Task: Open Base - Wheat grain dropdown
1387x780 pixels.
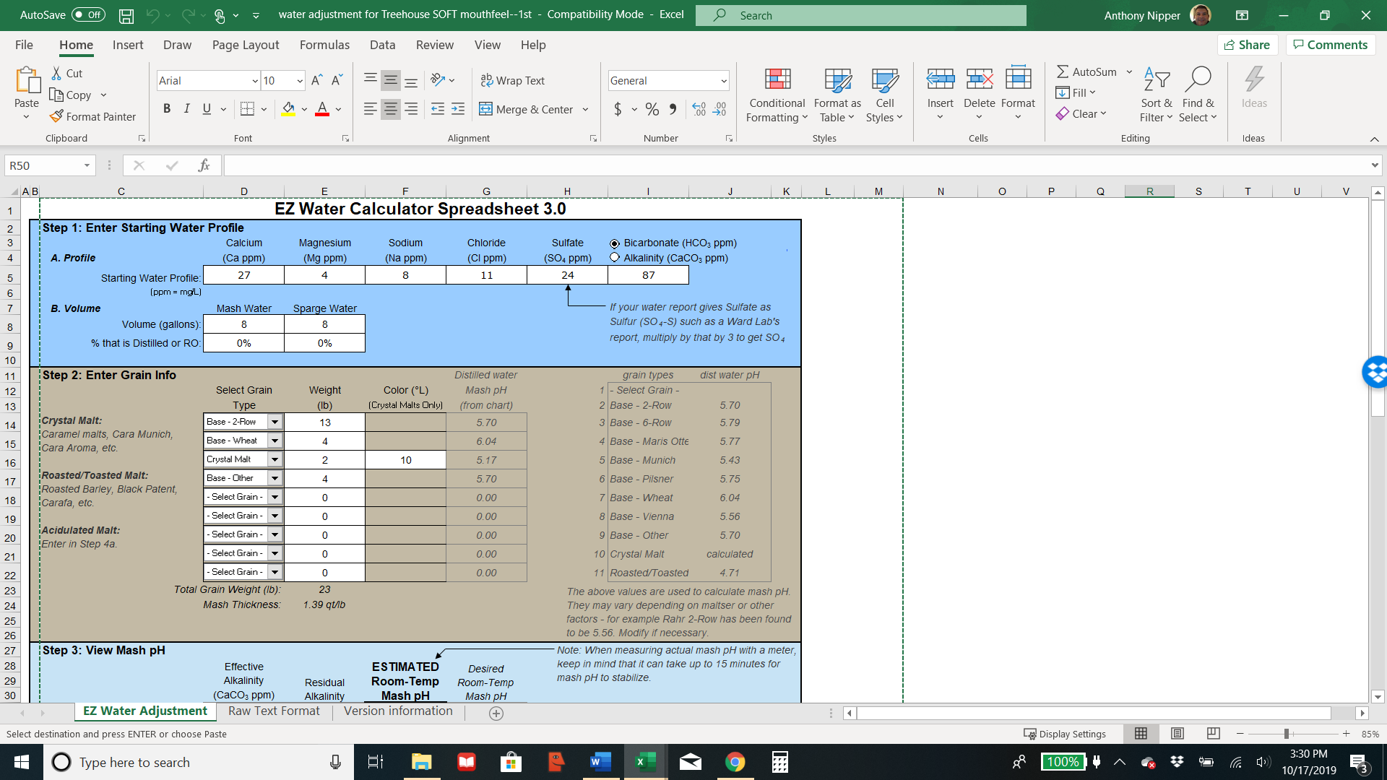Action: coord(275,441)
